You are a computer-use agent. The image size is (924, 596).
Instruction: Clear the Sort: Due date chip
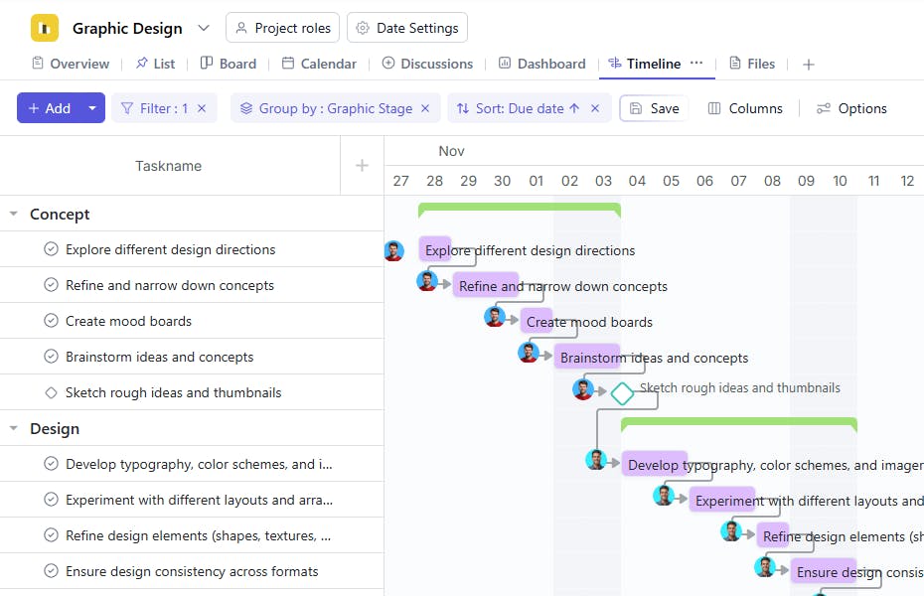click(x=595, y=108)
